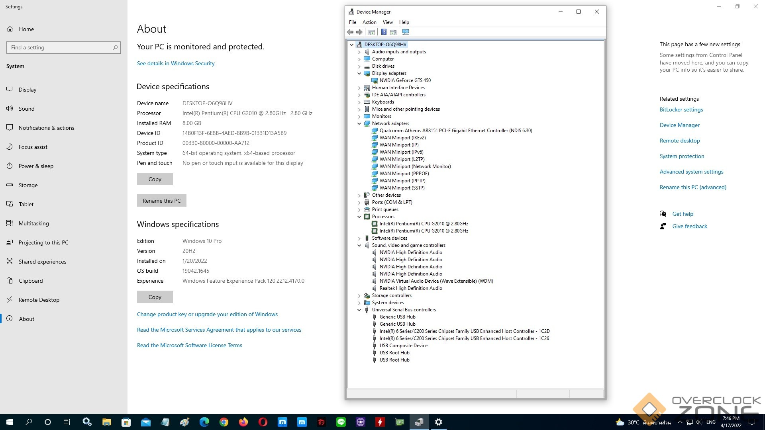
Task: Open Firefox from the taskbar
Action: [243, 422]
